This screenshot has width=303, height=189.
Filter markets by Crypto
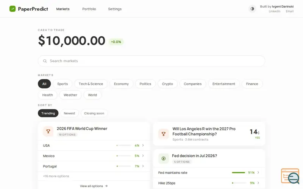click(x=167, y=84)
